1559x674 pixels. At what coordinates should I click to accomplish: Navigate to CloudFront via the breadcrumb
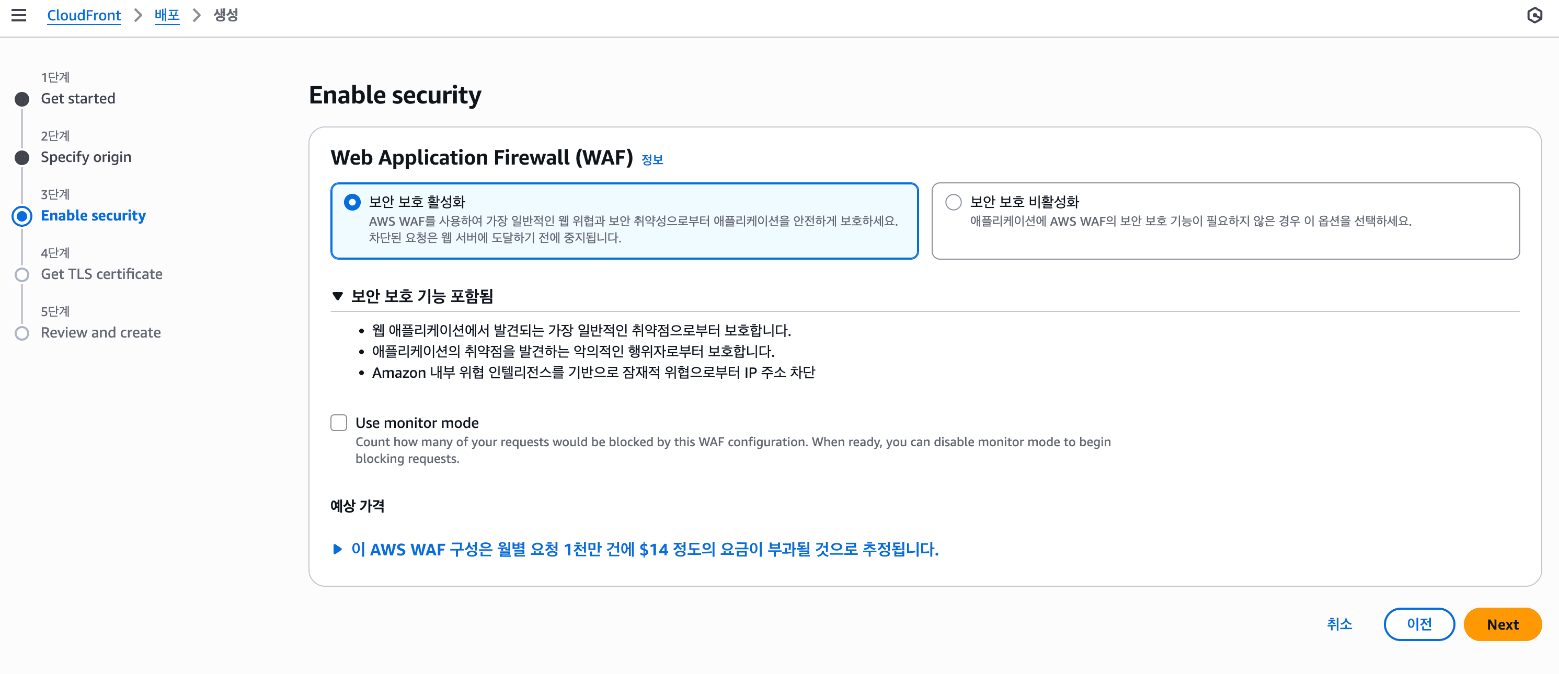coord(84,15)
